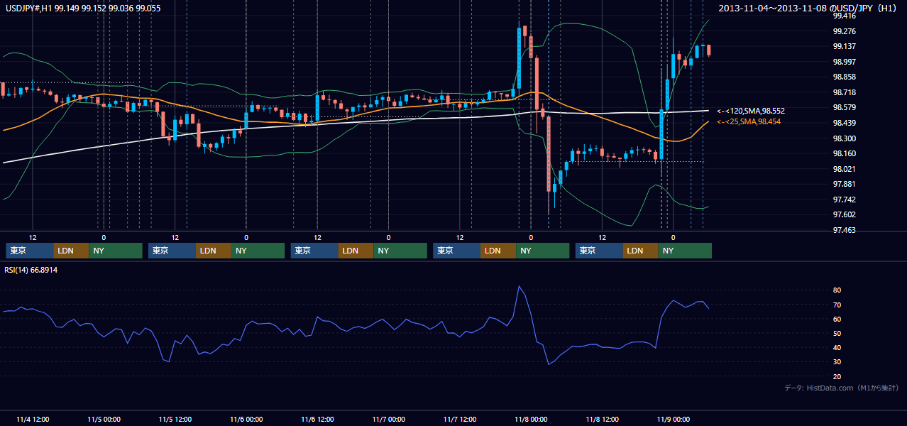Click the NY session block above 11/9 00:00
This screenshot has width=907, height=426.
686,251
